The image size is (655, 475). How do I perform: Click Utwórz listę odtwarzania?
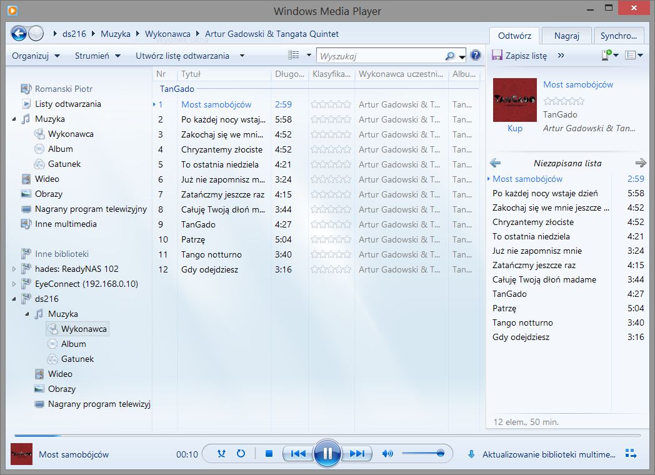(x=182, y=56)
